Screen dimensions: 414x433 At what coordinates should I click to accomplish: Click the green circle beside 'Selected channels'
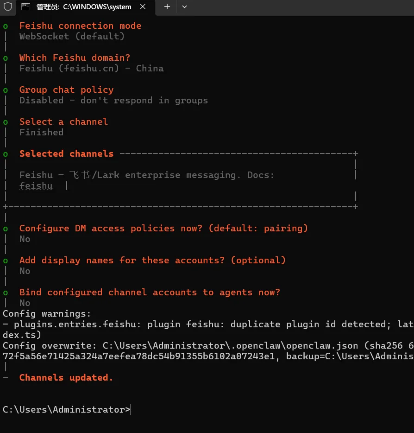tap(6, 154)
